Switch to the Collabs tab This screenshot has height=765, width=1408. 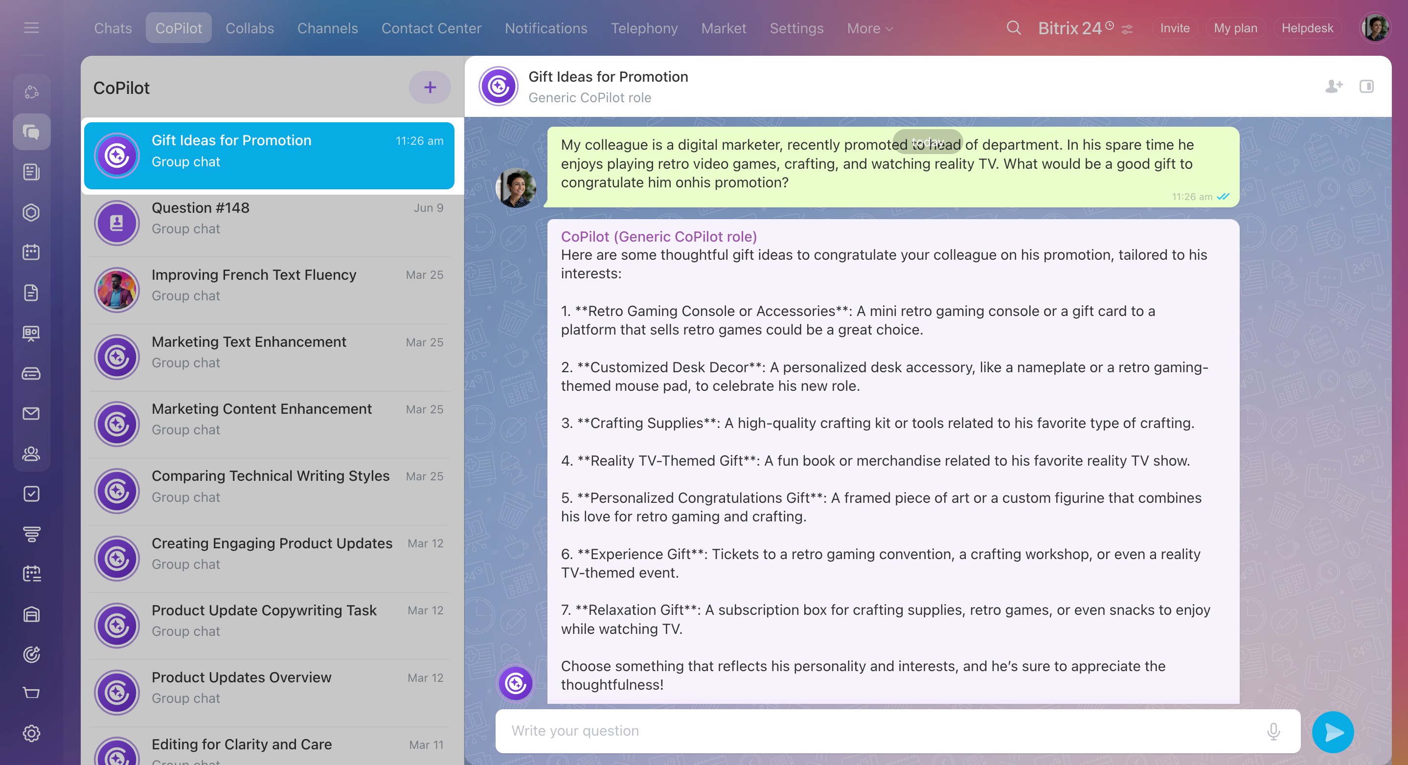[249, 28]
